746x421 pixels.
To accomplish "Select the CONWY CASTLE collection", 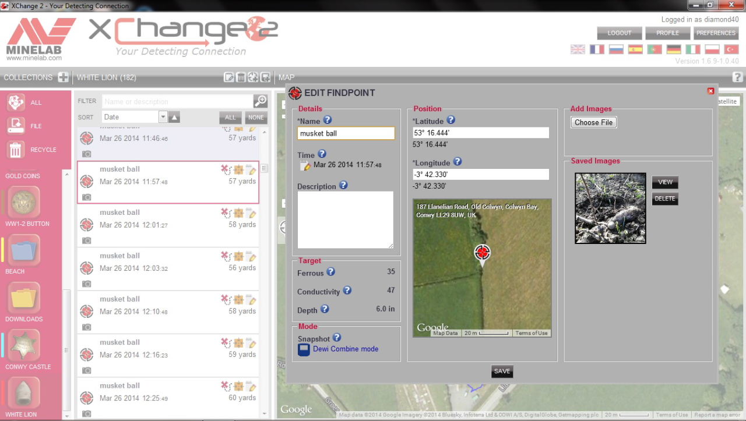I will pos(24,345).
